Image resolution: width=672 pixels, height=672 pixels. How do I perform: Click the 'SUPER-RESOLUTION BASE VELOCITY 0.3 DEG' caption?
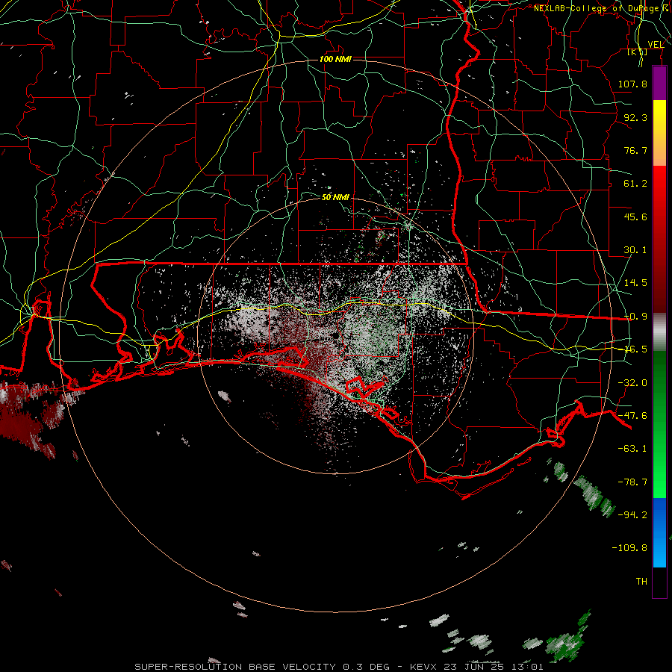click(x=262, y=667)
